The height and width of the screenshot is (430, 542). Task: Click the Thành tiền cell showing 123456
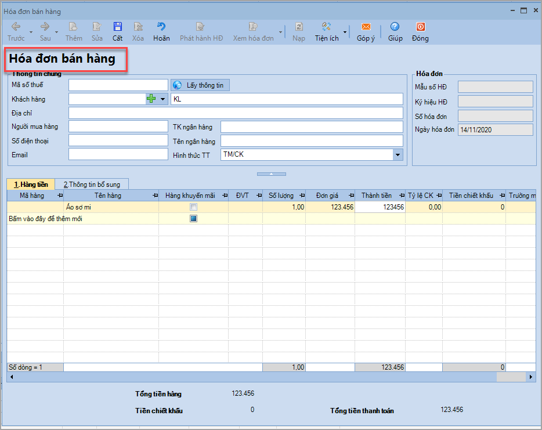point(380,207)
